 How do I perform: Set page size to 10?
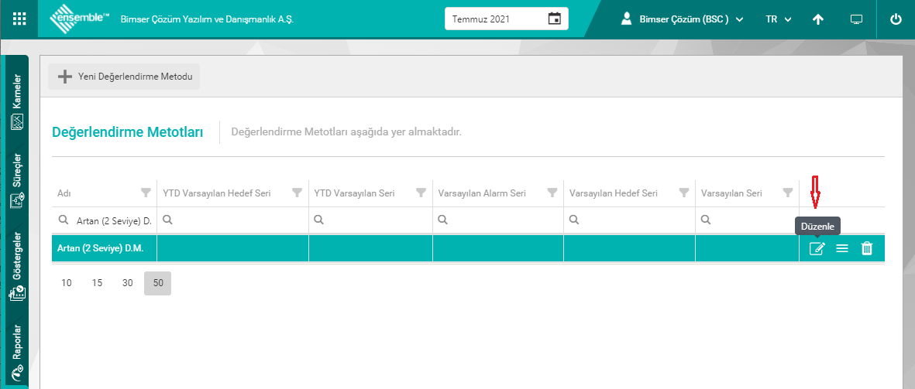[67, 283]
